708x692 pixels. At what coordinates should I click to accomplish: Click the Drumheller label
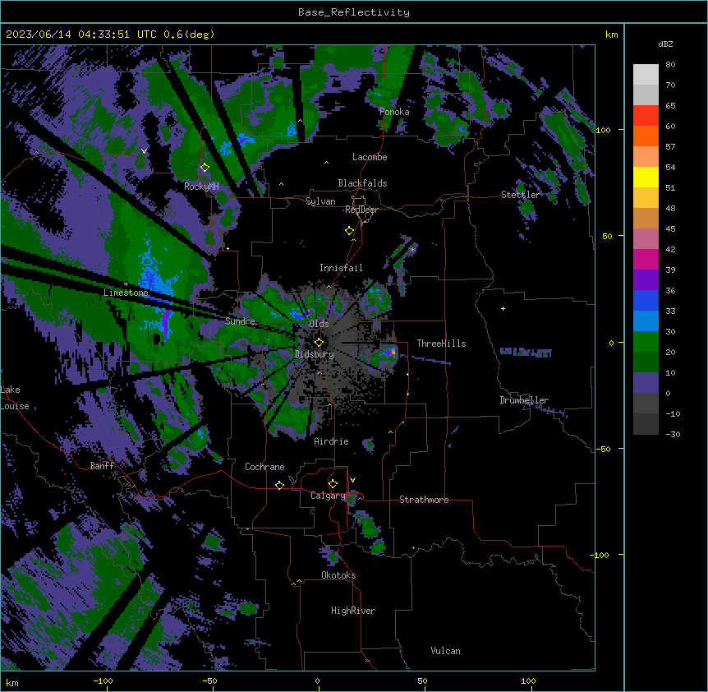point(524,400)
